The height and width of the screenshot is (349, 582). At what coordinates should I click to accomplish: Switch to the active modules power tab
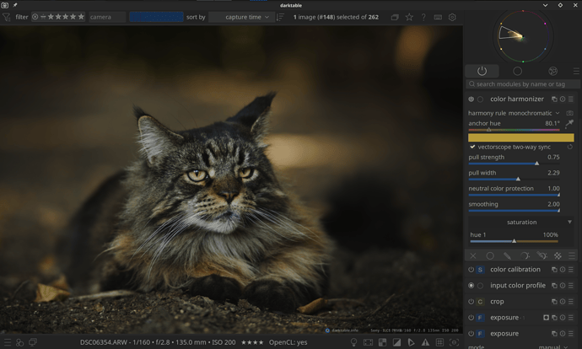(482, 72)
